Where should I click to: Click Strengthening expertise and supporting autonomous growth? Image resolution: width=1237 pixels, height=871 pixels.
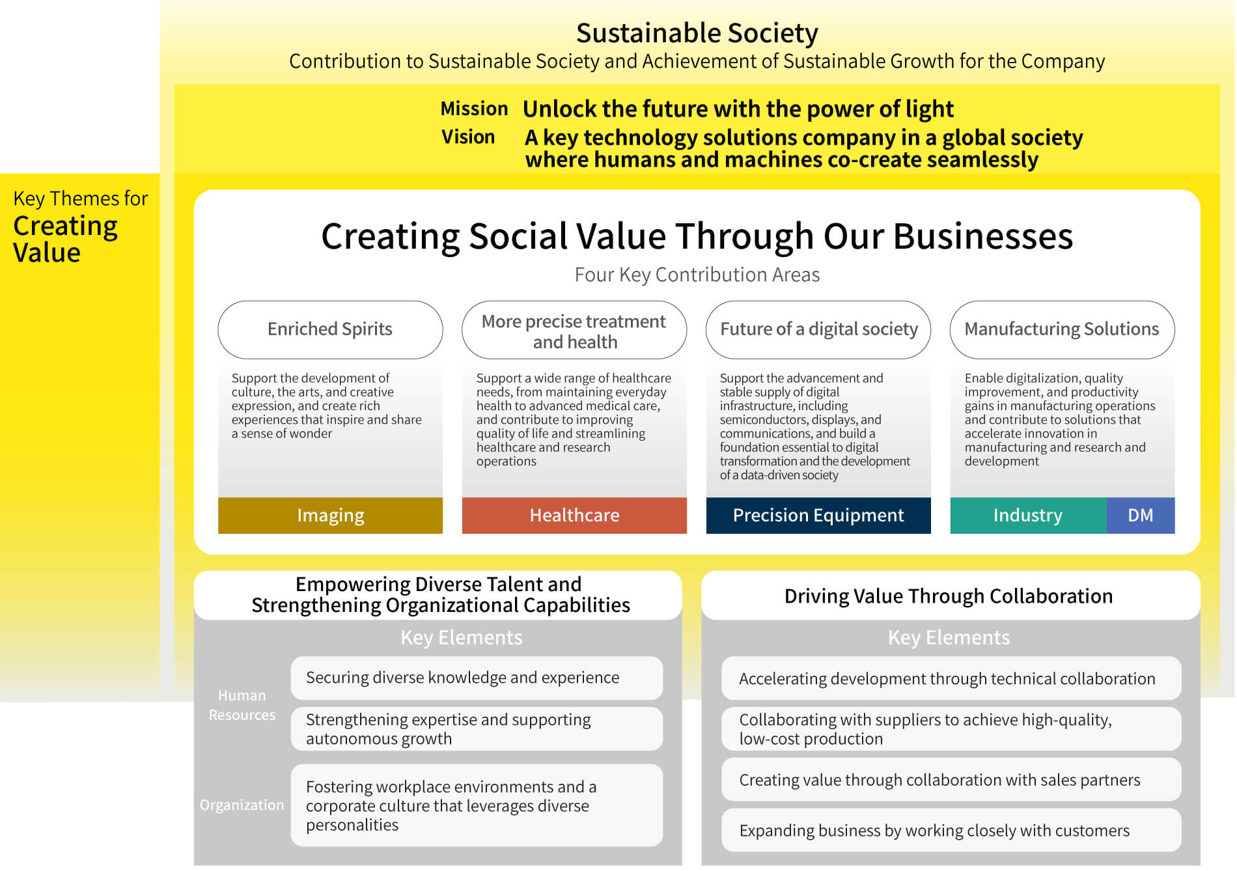pyautogui.click(x=477, y=728)
